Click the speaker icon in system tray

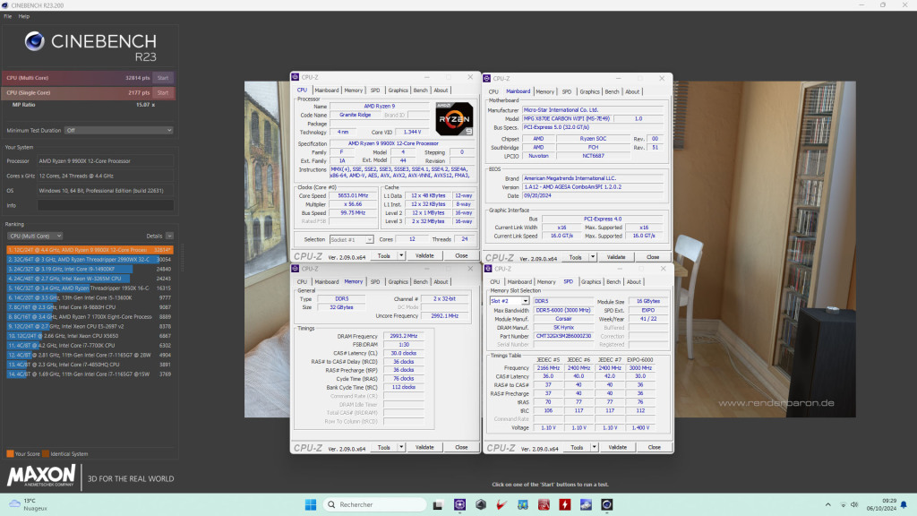(x=856, y=504)
